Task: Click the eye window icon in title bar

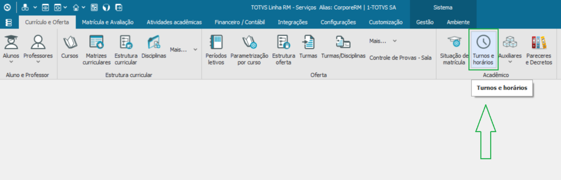Action: pos(45,7)
